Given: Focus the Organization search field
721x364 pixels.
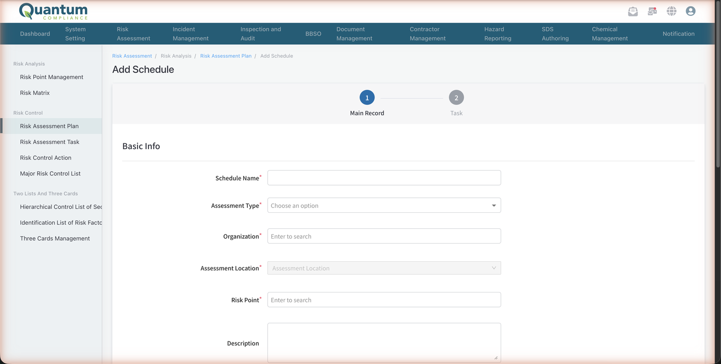Looking at the screenshot, I should (384, 236).
